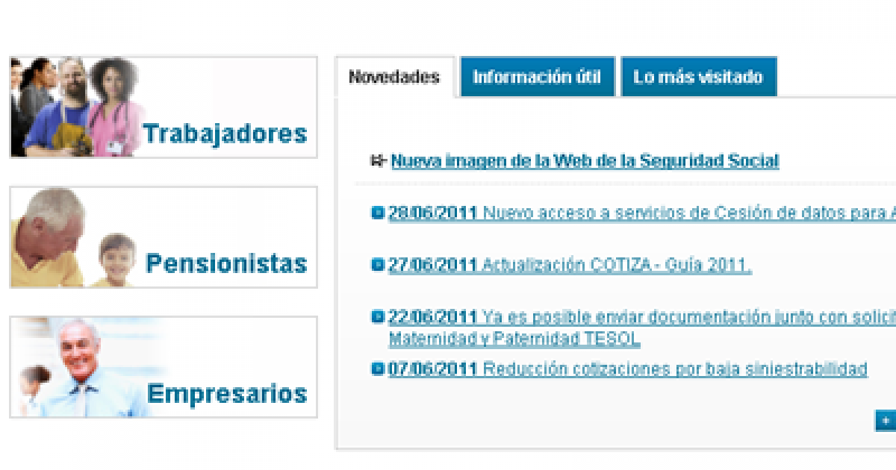The image size is (896, 470).
Task: Click the blue bullet icon for 07/06/2011
Action: click(x=378, y=368)
